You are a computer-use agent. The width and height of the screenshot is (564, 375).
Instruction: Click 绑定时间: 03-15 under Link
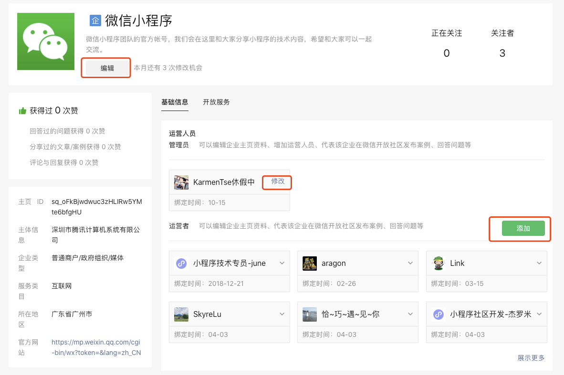pyautogui.click(x=457, y=284)
